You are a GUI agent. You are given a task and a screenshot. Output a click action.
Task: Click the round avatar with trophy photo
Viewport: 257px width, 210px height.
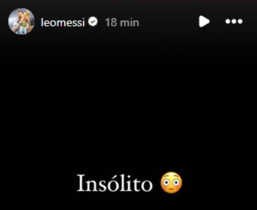[x=22, y=21]
